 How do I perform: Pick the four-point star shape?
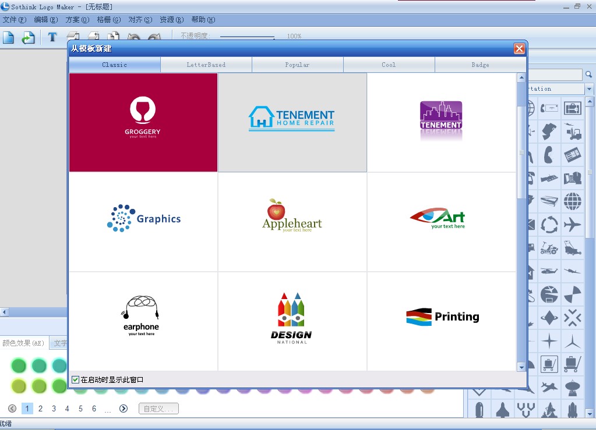549,341
